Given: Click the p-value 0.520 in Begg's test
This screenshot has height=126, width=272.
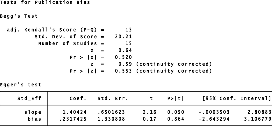Looking at the screenshot, I should (123, 57).
